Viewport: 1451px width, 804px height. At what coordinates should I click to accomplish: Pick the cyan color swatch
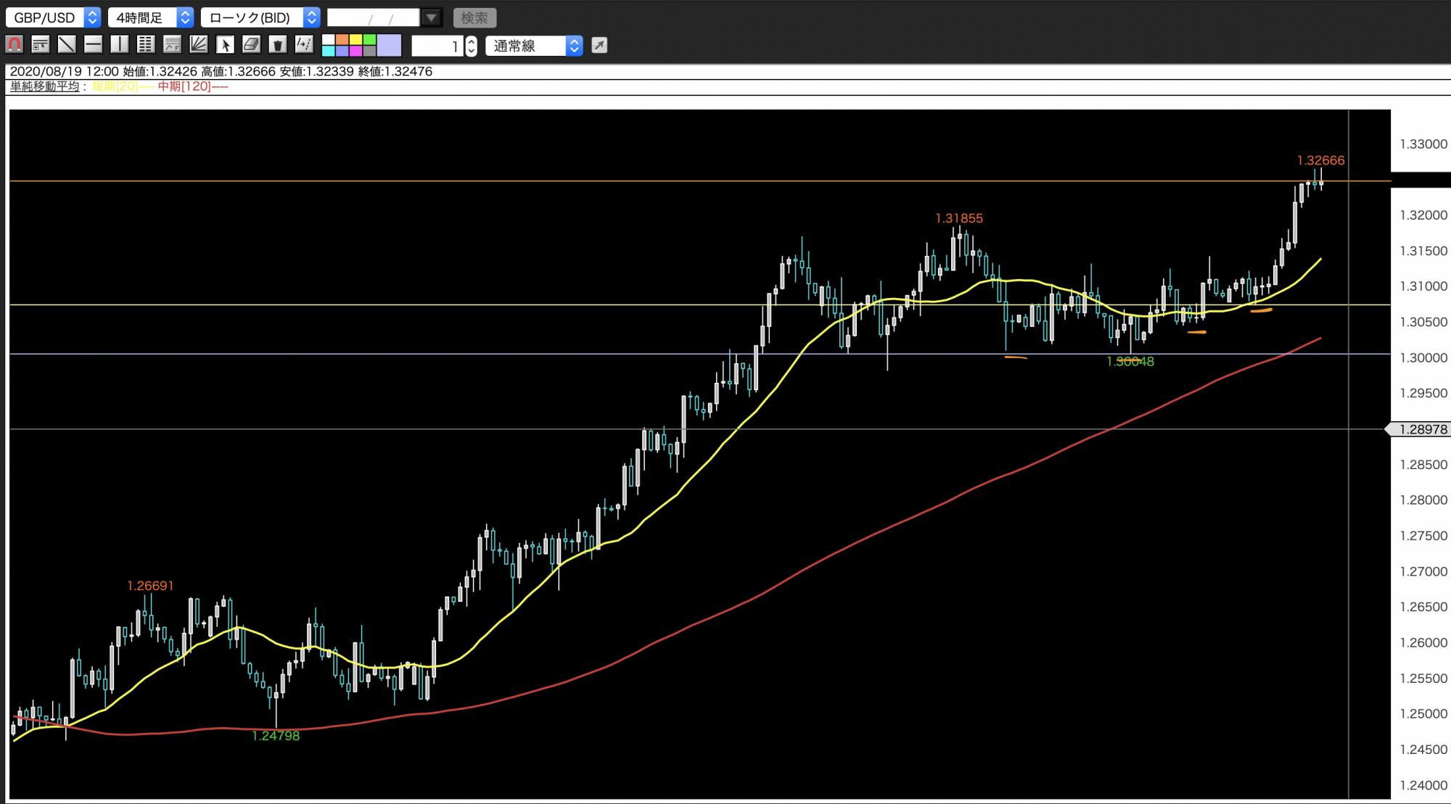click(328, 51)
